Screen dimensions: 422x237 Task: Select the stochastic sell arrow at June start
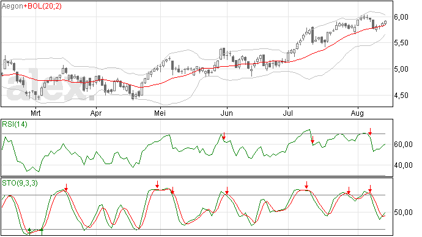(x=227, y=190)
